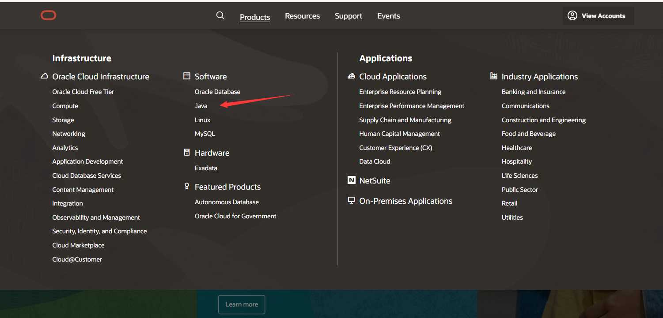Open Life Sciences link
This screenshot has width=663, height=318.
(x=519, y=176)
